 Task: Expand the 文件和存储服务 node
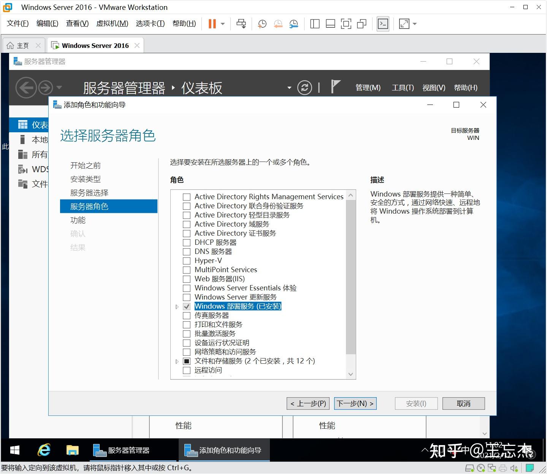[176, 361]
